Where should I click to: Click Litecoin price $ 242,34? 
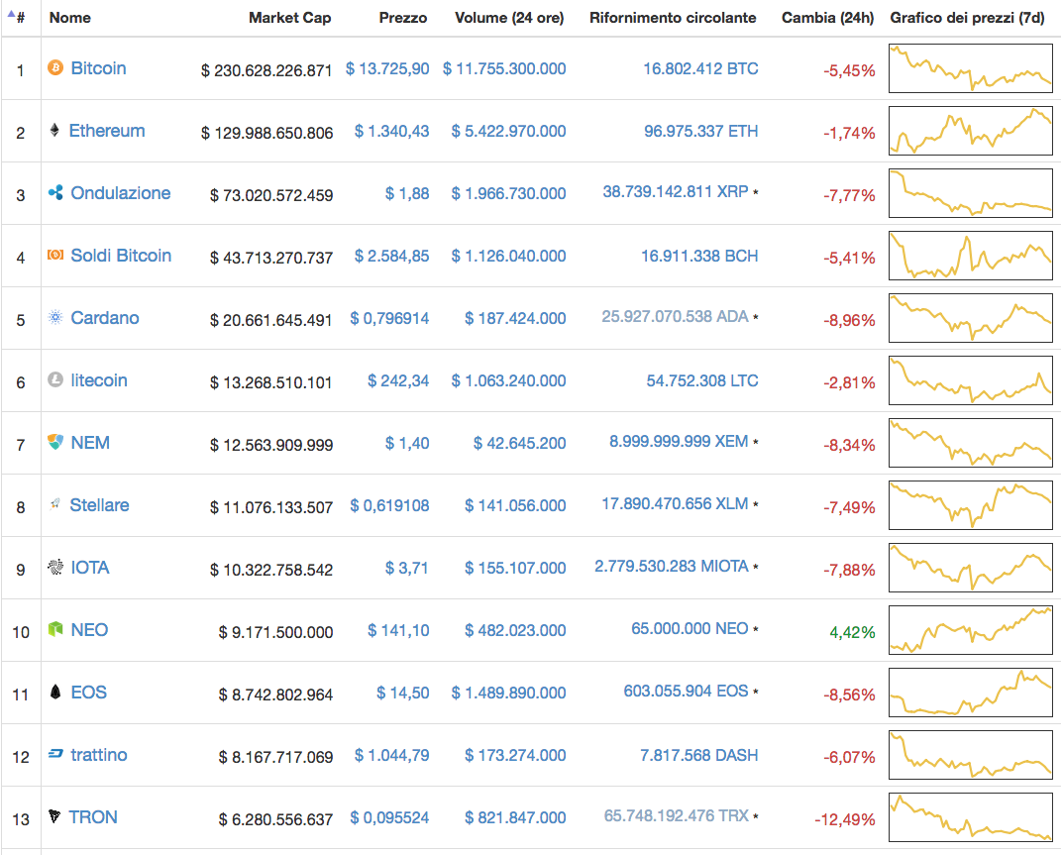click(x=398, y=380)
